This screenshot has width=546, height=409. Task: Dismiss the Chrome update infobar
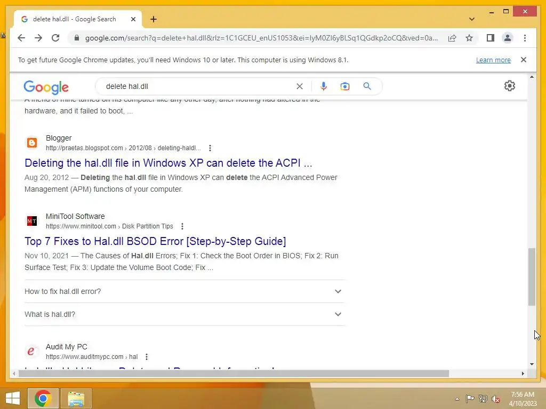[x=523, y=60]
